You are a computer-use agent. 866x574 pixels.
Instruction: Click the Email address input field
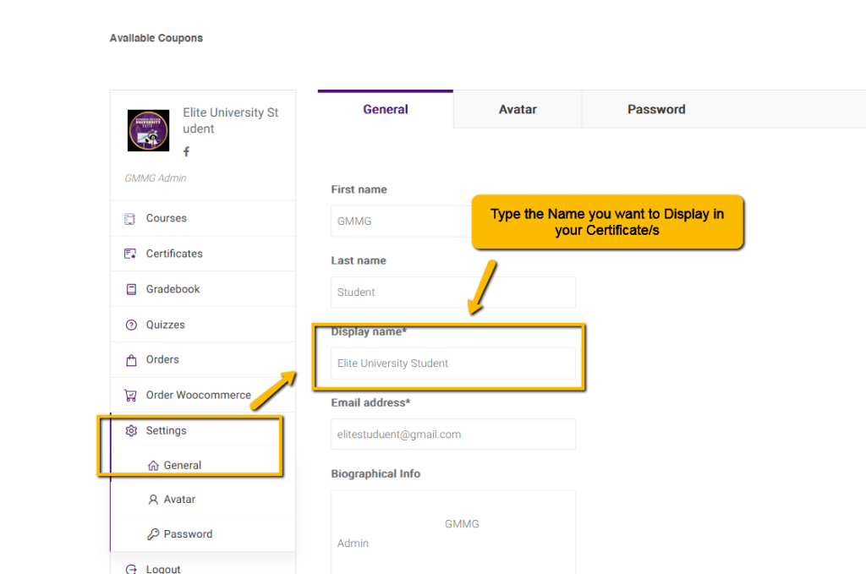pyautogui.click(x=452, y=435)
